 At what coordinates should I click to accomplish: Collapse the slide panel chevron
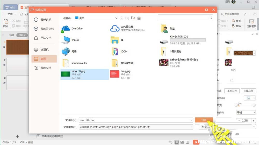click(x=3, y=35)
